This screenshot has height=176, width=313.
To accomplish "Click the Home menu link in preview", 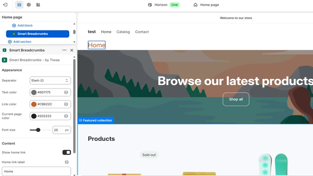I will pyautogui.click(x=106, y=32).
